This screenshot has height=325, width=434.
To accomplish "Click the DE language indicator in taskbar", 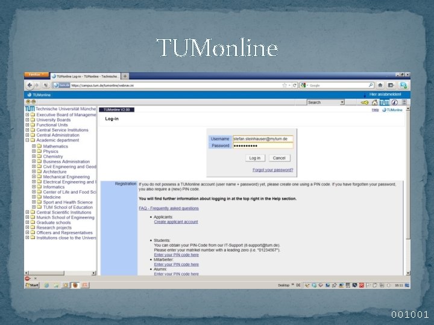I will (298, 285).
